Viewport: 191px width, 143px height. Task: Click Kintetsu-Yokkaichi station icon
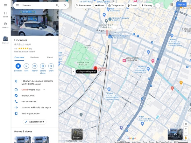pyautogui.click(x=110, y=19)
